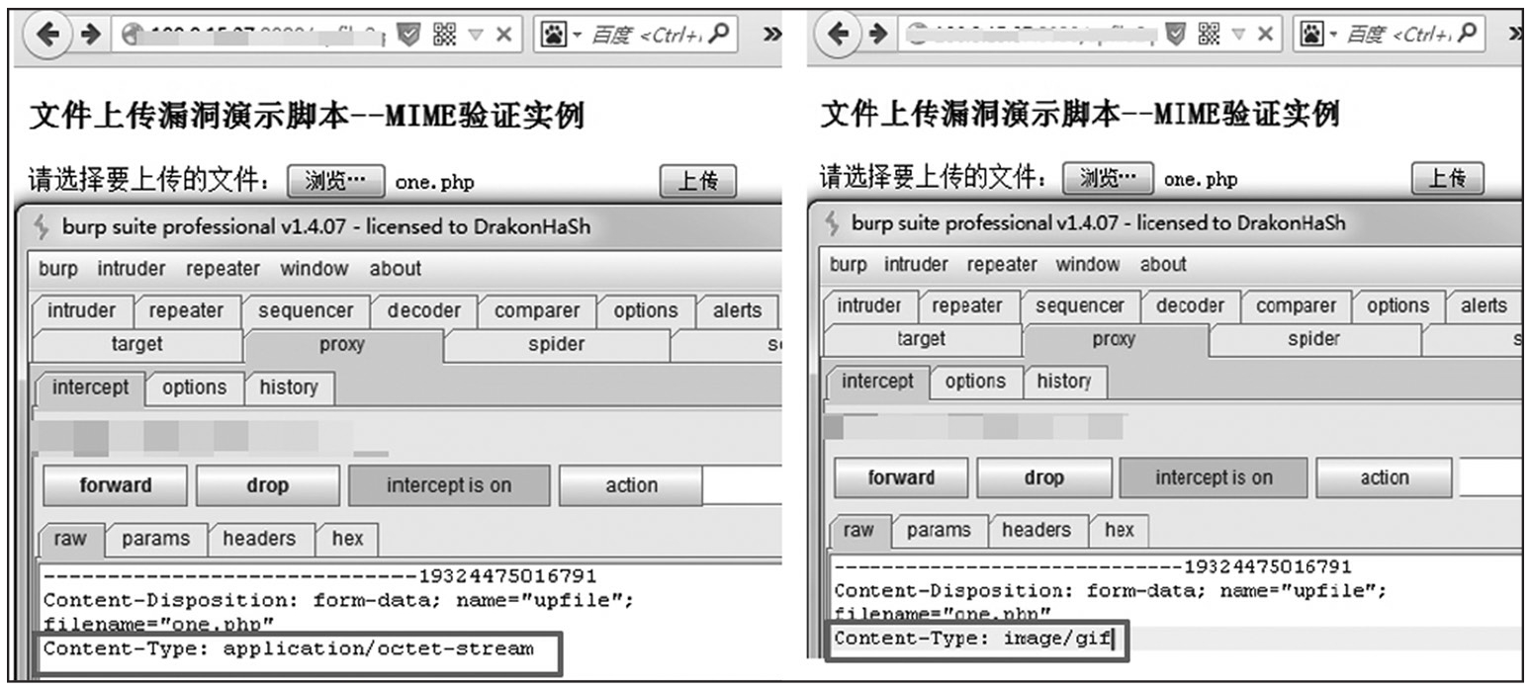Drop the intercepted request in left Burp window
The image size is (1531, 689).
coord(267,485)
